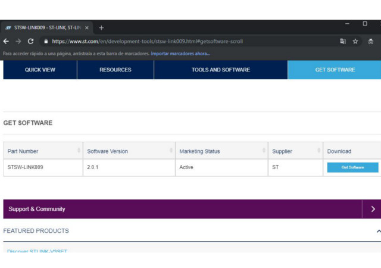Screen dimensions: 381x268
Task: Open the incognito profile icon
Action: pos(370,41)
